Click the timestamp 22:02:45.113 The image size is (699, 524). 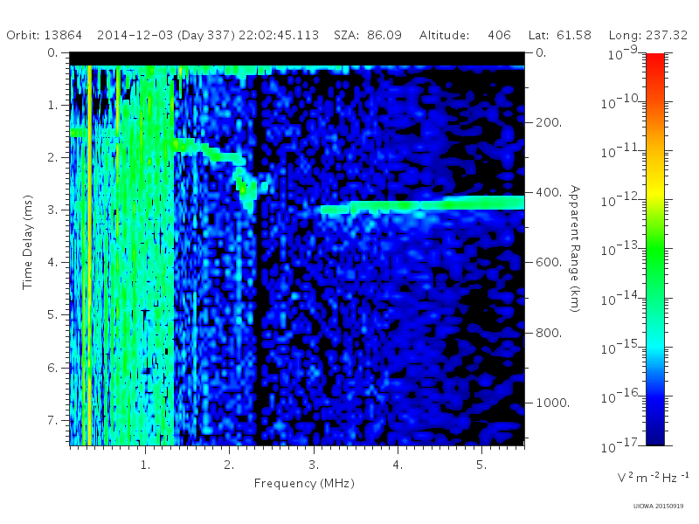(279, 35)
